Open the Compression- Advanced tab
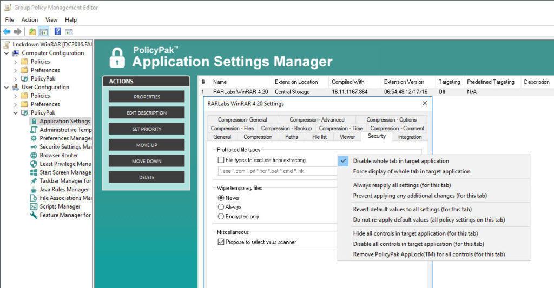Viewport: 554px width, 288px height. 317,120
